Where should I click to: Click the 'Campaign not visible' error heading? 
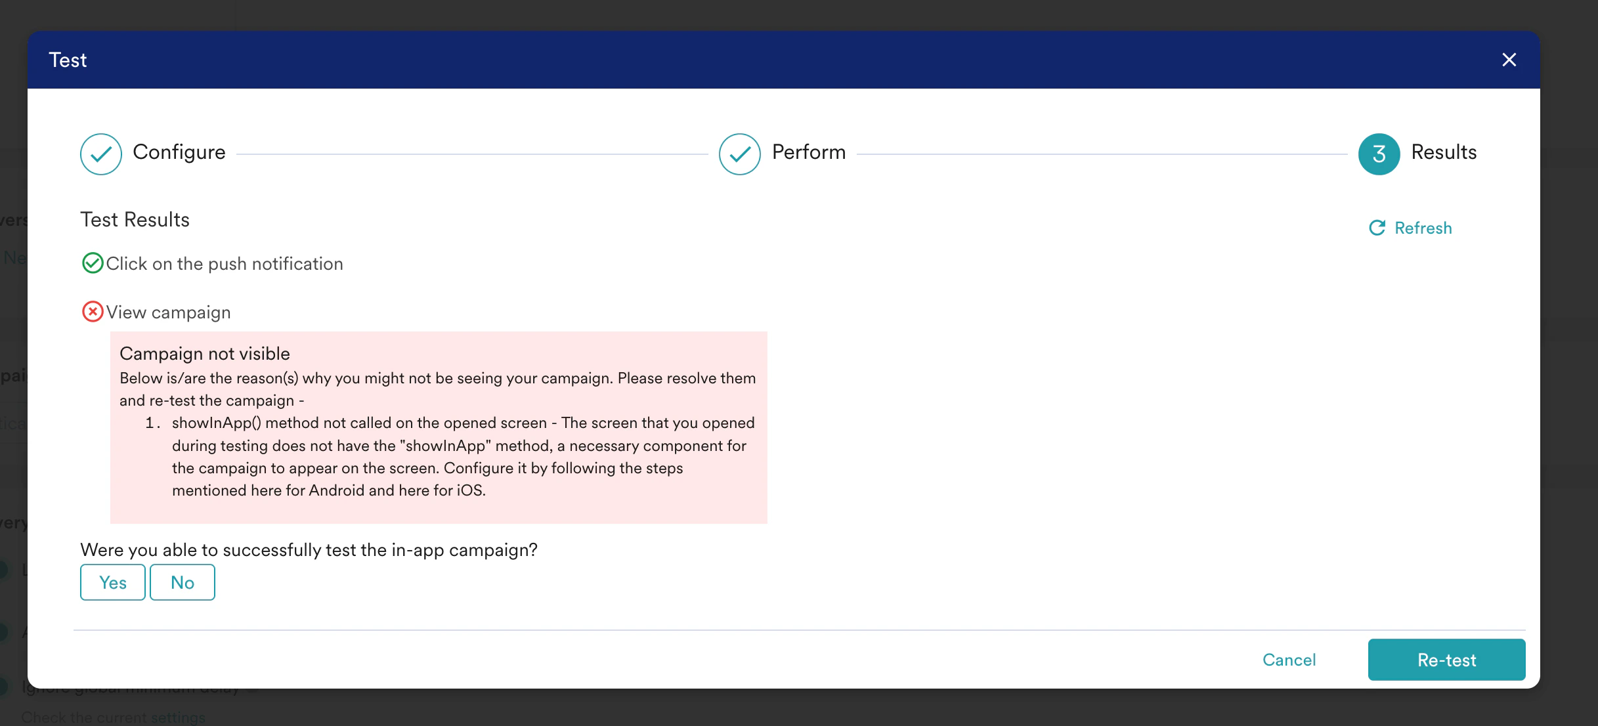point(204,354)
